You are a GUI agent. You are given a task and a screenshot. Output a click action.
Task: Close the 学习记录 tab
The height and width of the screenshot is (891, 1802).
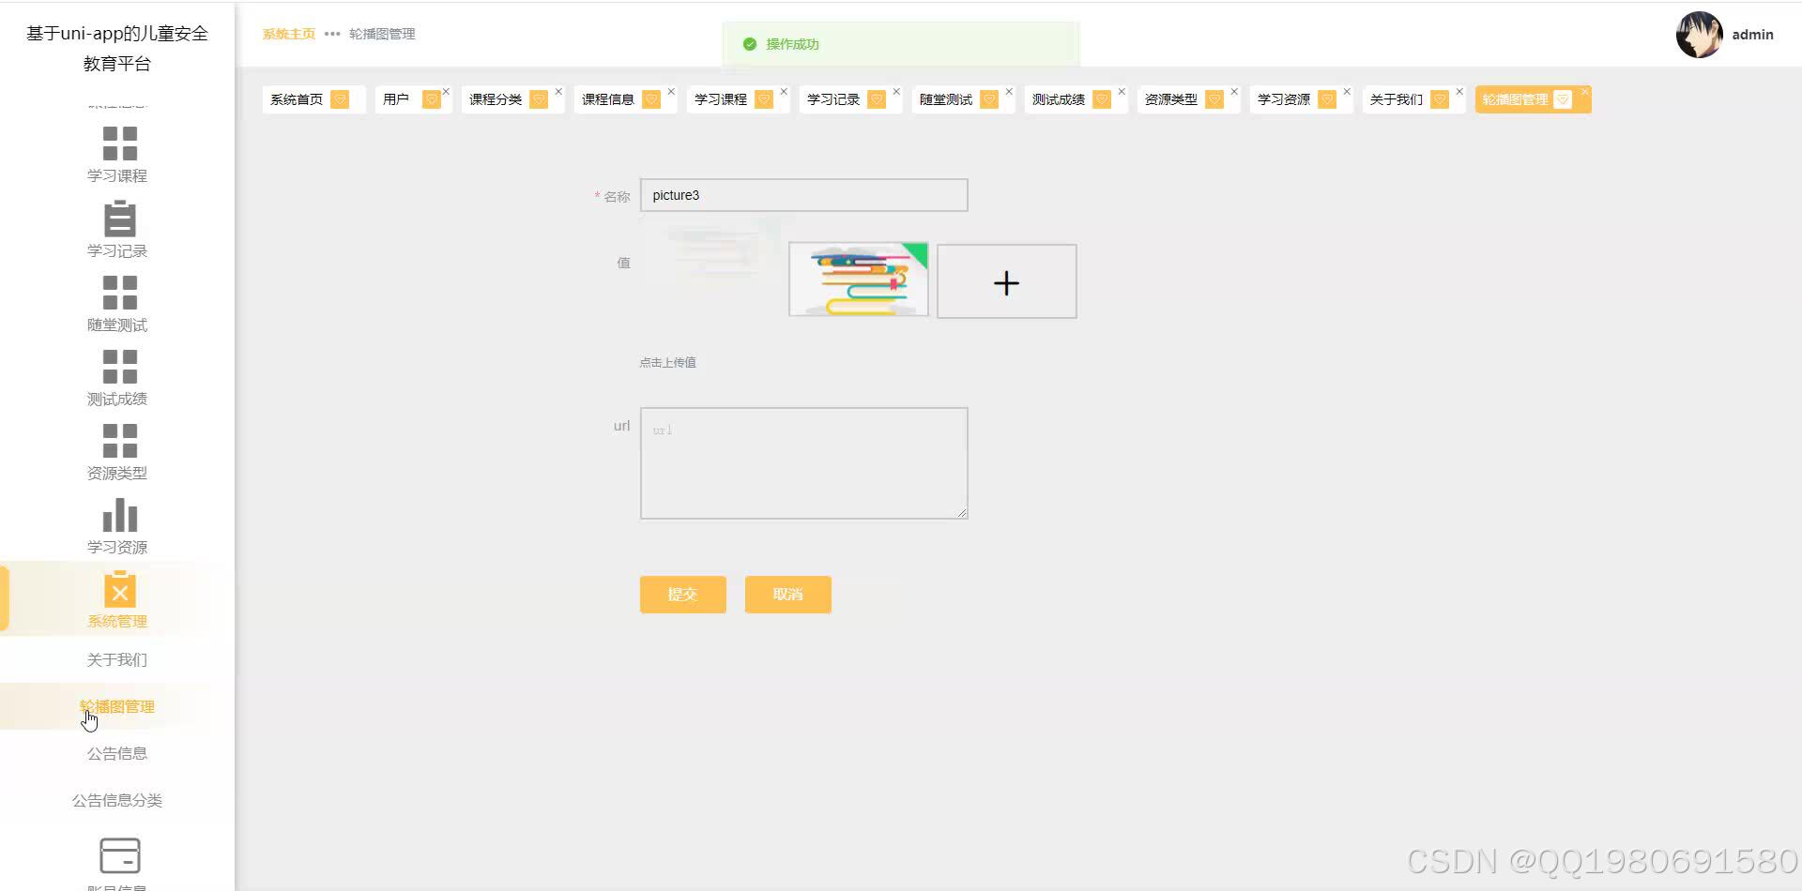pos(896,92)
